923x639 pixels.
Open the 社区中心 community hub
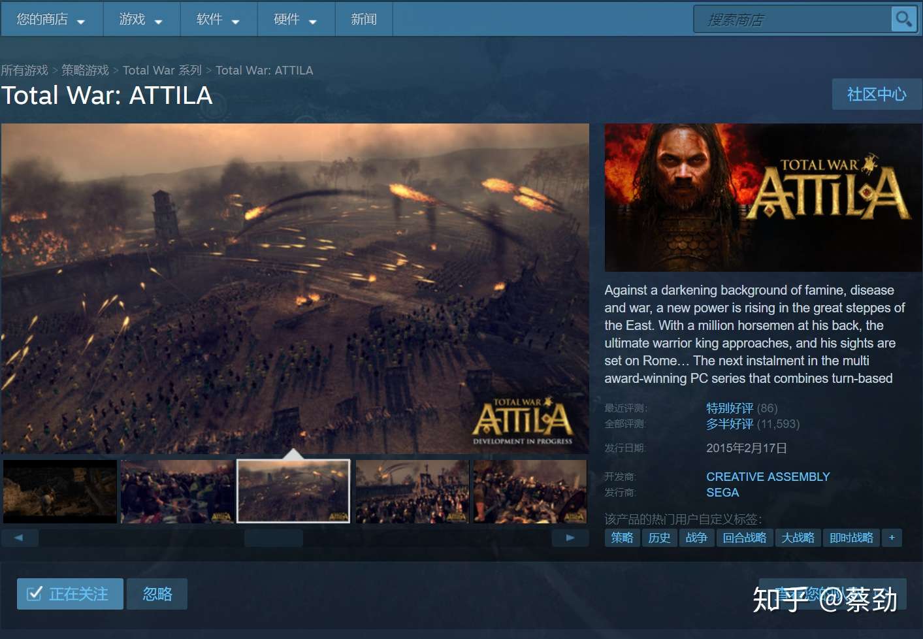(x=877, y=94)
